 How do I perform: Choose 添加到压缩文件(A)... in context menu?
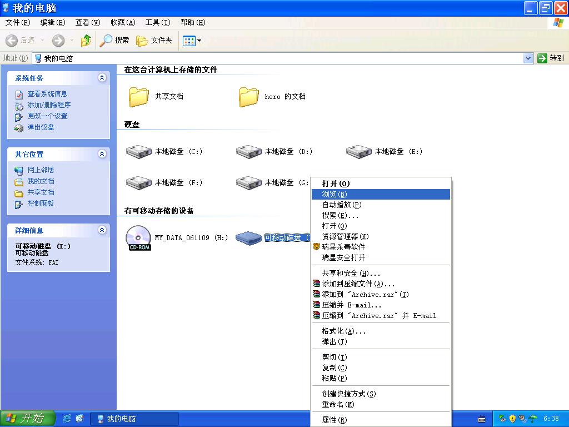(x=381, y=284)
